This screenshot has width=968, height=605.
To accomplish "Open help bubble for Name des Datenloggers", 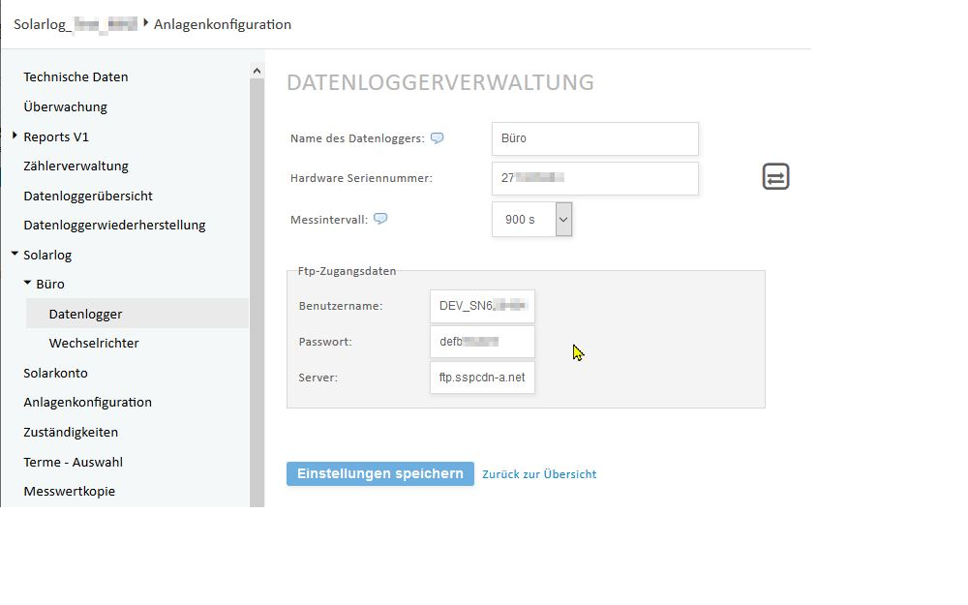I will click(x=438, y=138).
